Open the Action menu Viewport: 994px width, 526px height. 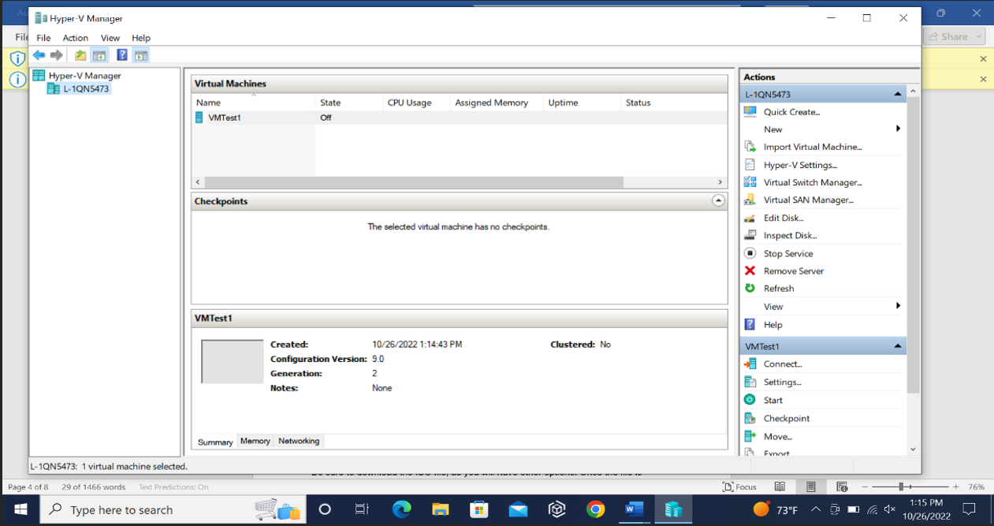click(76, 38)
